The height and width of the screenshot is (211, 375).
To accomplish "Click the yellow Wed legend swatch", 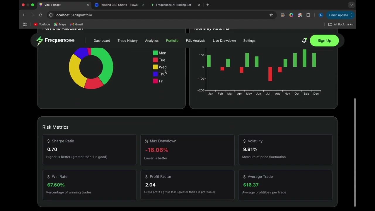I will [155, 67].
